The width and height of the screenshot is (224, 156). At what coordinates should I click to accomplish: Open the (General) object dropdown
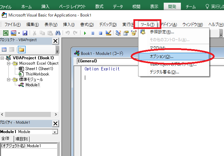pyautogui.click(x=108, y=61)
